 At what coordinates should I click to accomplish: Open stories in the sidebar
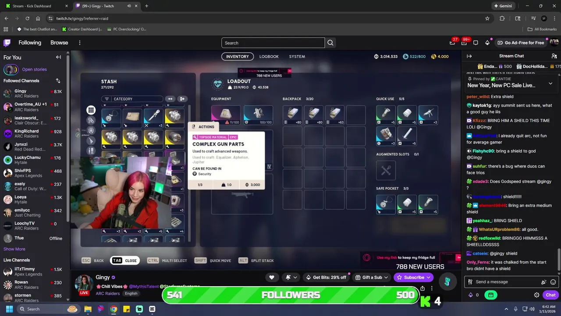point(34,69)
